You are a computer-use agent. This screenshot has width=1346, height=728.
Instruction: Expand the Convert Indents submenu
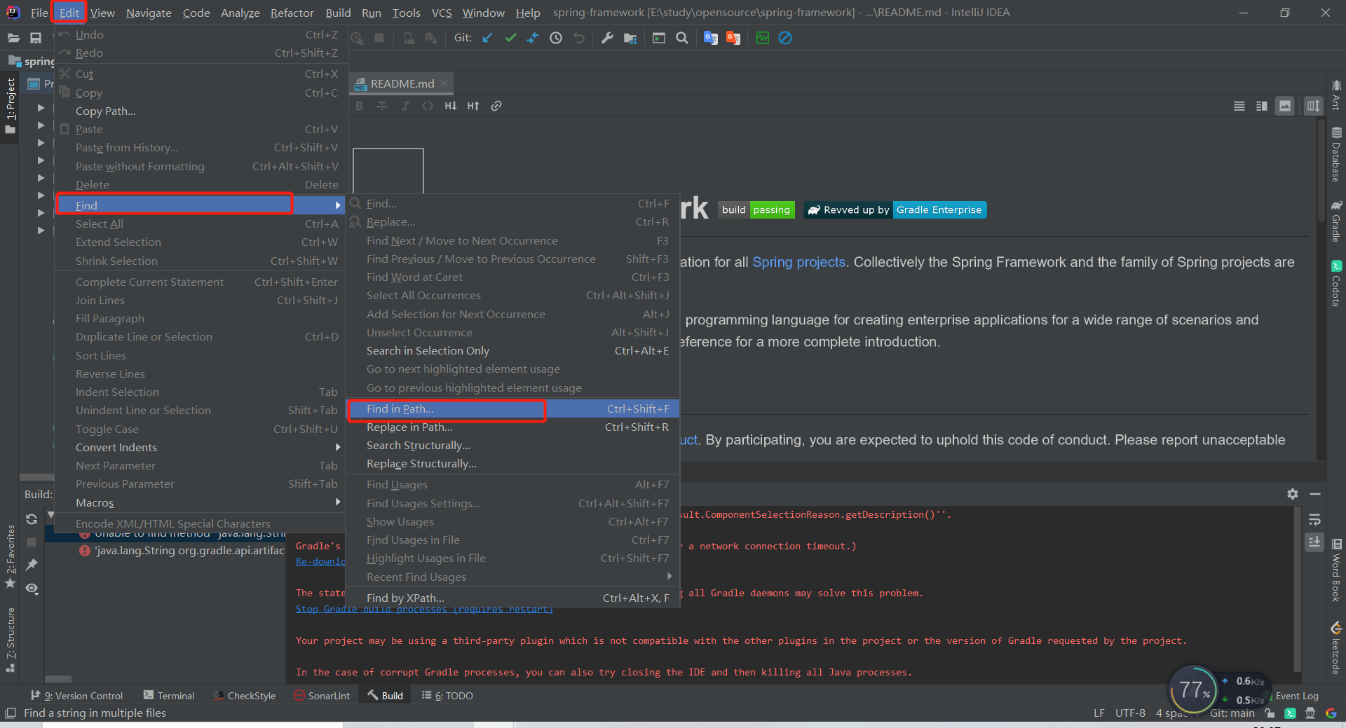point(200,447)
